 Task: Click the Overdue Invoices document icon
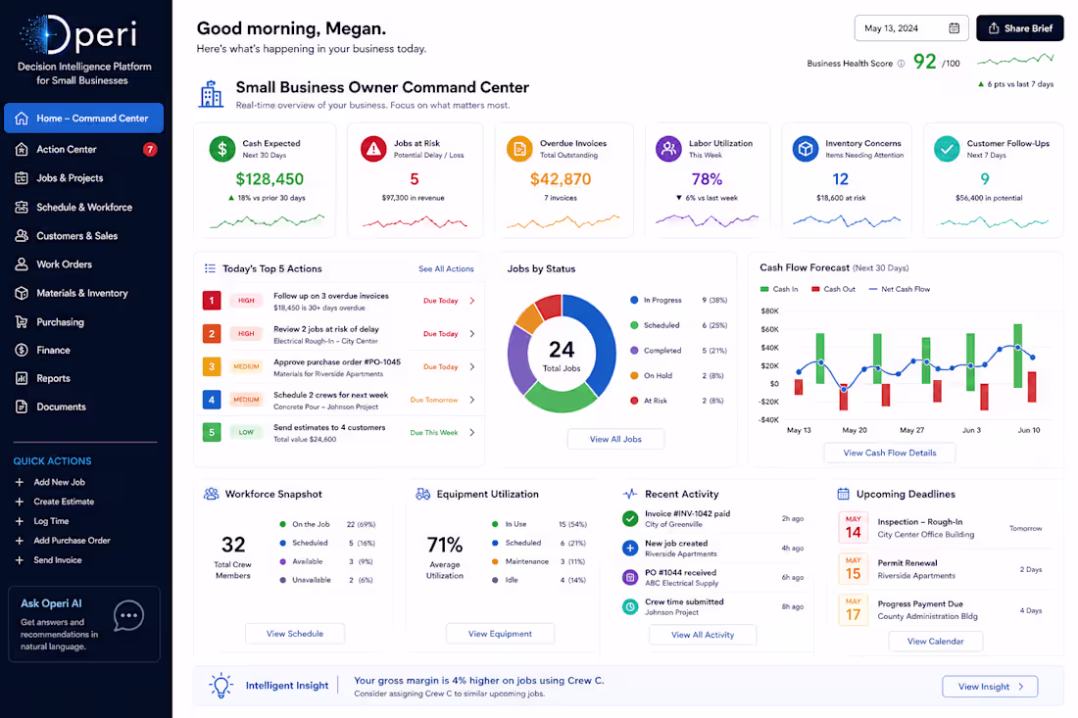point(519,149)
